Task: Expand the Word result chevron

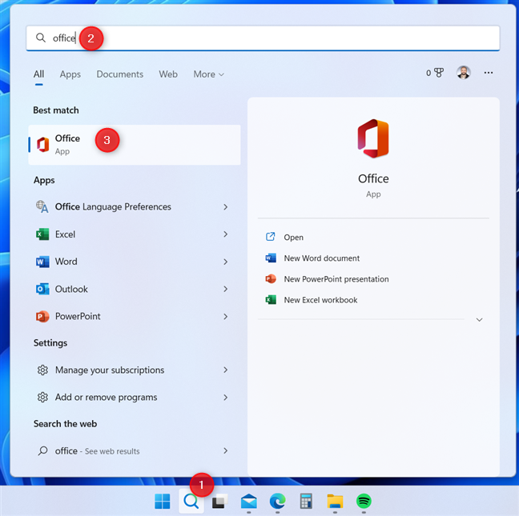Action: click(x=225, y=262)
